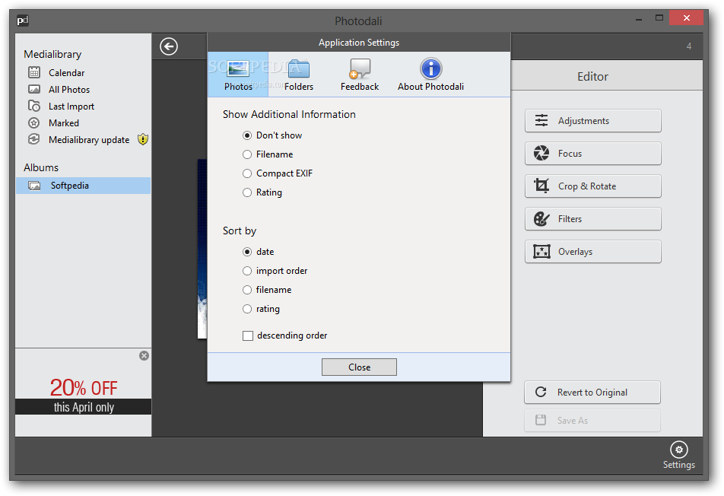
Task: Click the 20% OFF April promotion banner
Action: (x=84, y=396)
